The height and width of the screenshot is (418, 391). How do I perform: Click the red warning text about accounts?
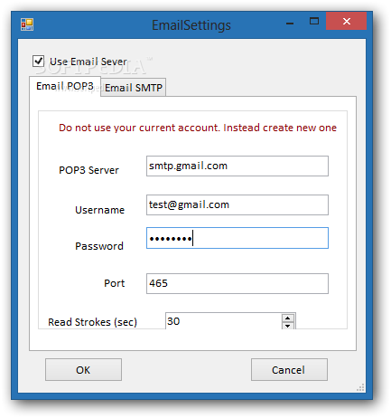(x=198, y=128)
